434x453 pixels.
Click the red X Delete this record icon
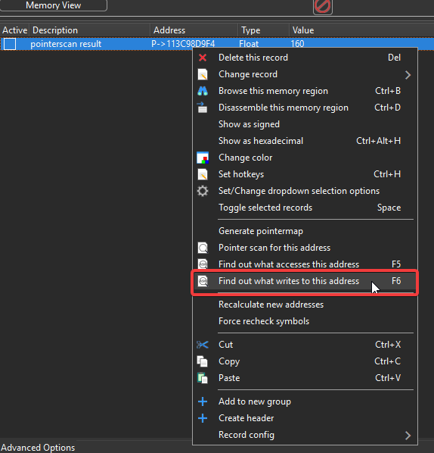pyautogui.click(x=203, y=58)
